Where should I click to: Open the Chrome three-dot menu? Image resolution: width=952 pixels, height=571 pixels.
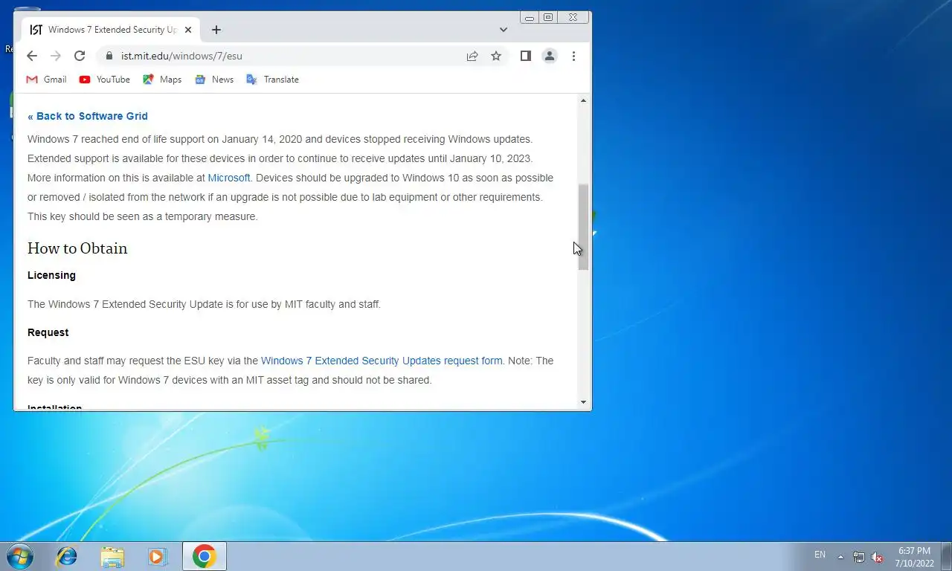click(573, 56)
